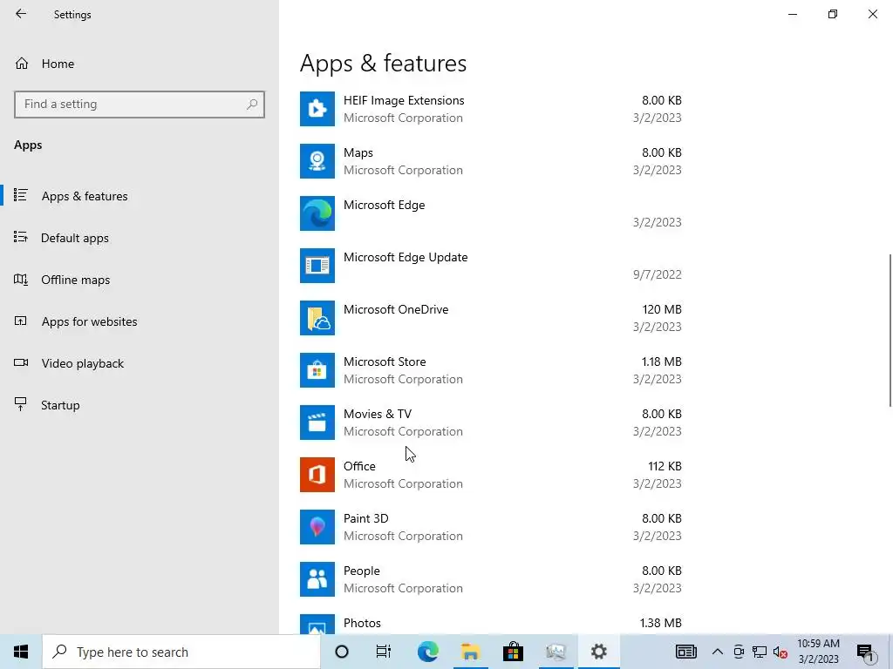Select the Microsoft Edge entry name
893x669 pixels.
coord(384,205)
